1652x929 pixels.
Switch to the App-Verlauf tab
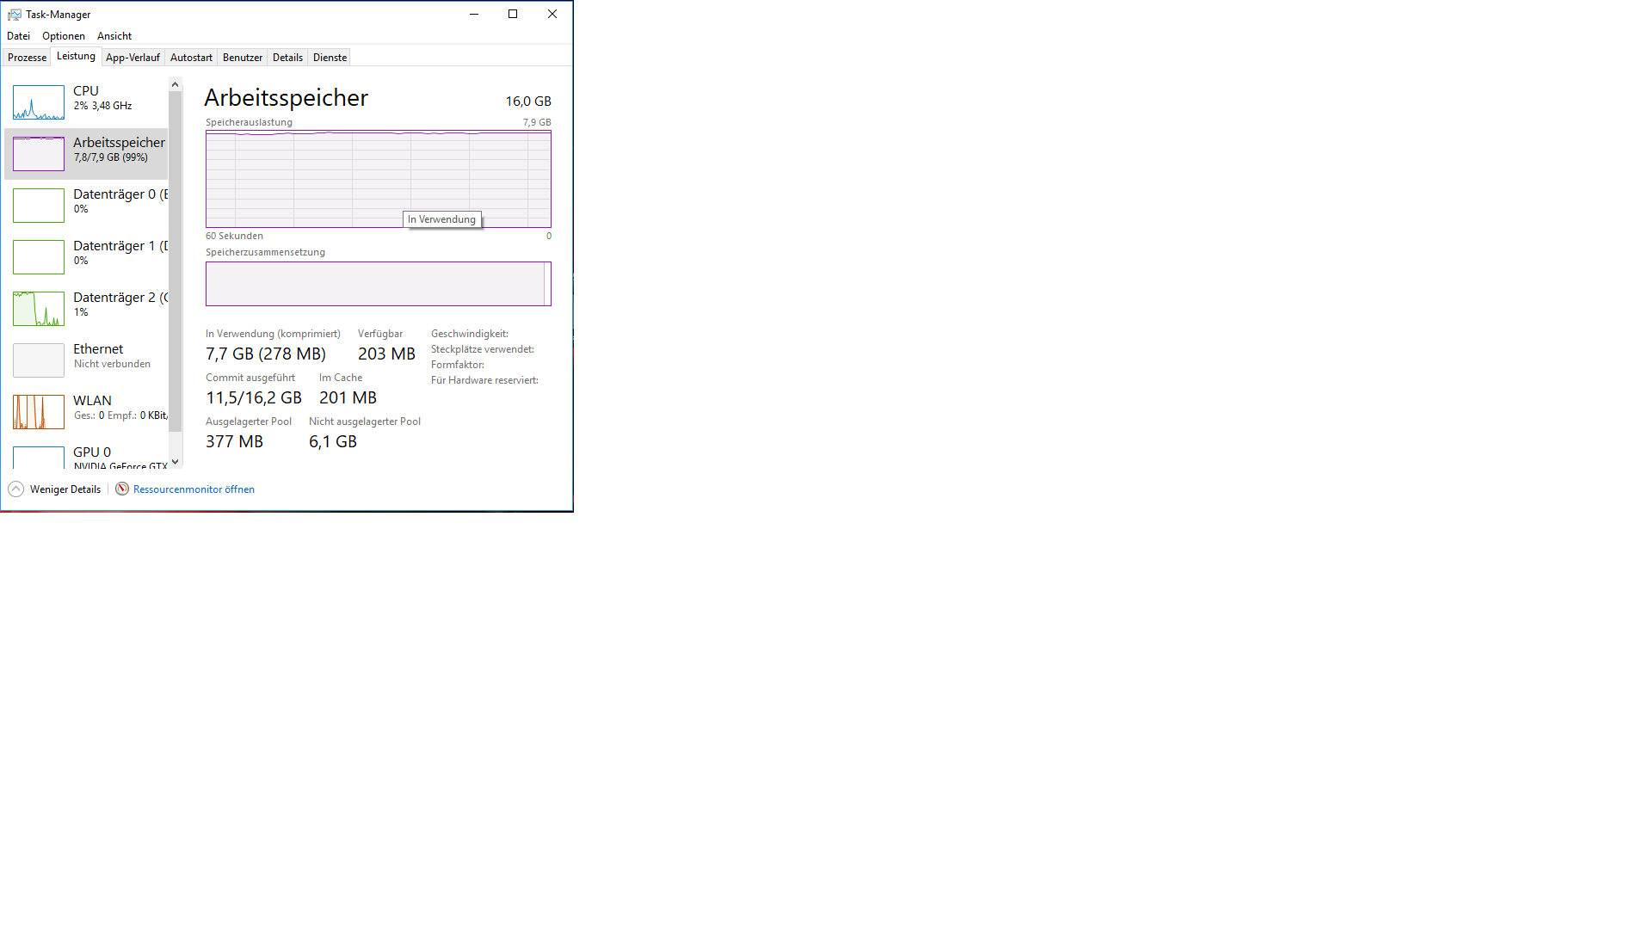(133, 58)
